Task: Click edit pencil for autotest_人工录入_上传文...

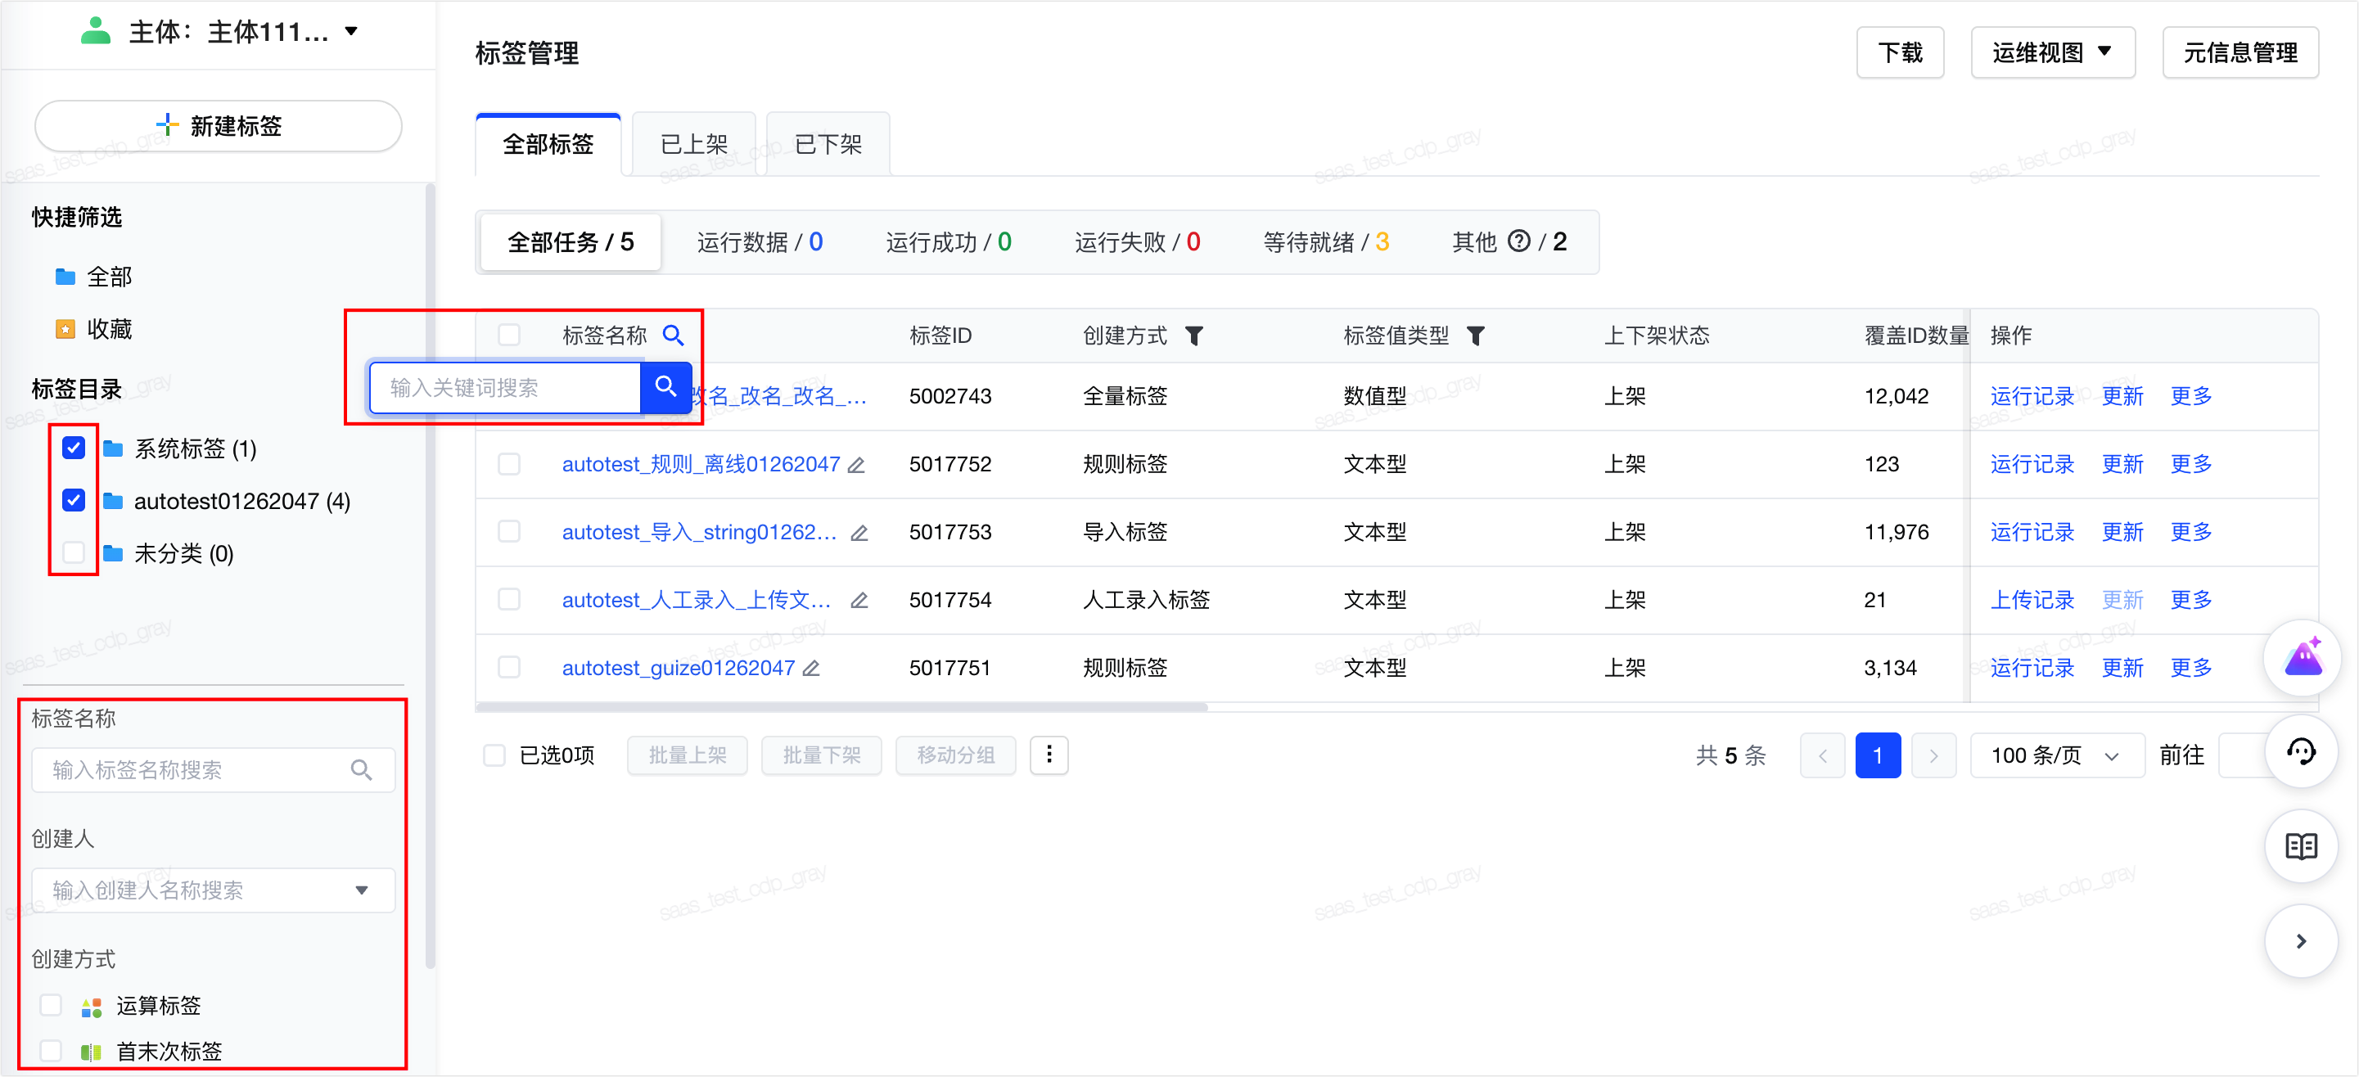Action: [x=859, y=601]
